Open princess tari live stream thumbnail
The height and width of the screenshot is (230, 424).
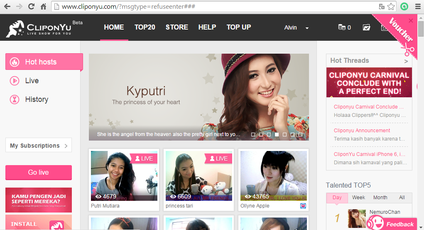[x=199, y=176]
